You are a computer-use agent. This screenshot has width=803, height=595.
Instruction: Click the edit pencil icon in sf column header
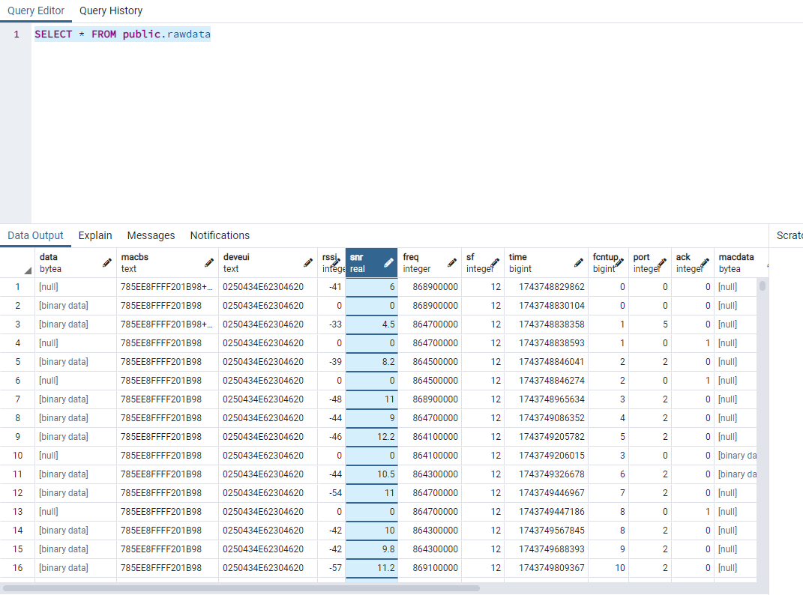coord(495,263)
